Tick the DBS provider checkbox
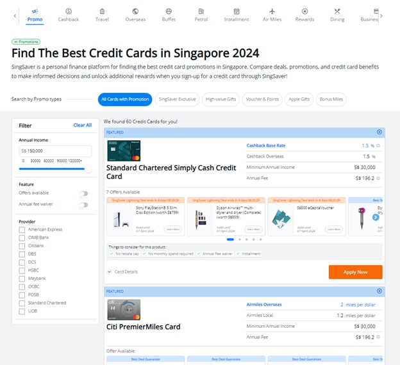 click(22, 254)
